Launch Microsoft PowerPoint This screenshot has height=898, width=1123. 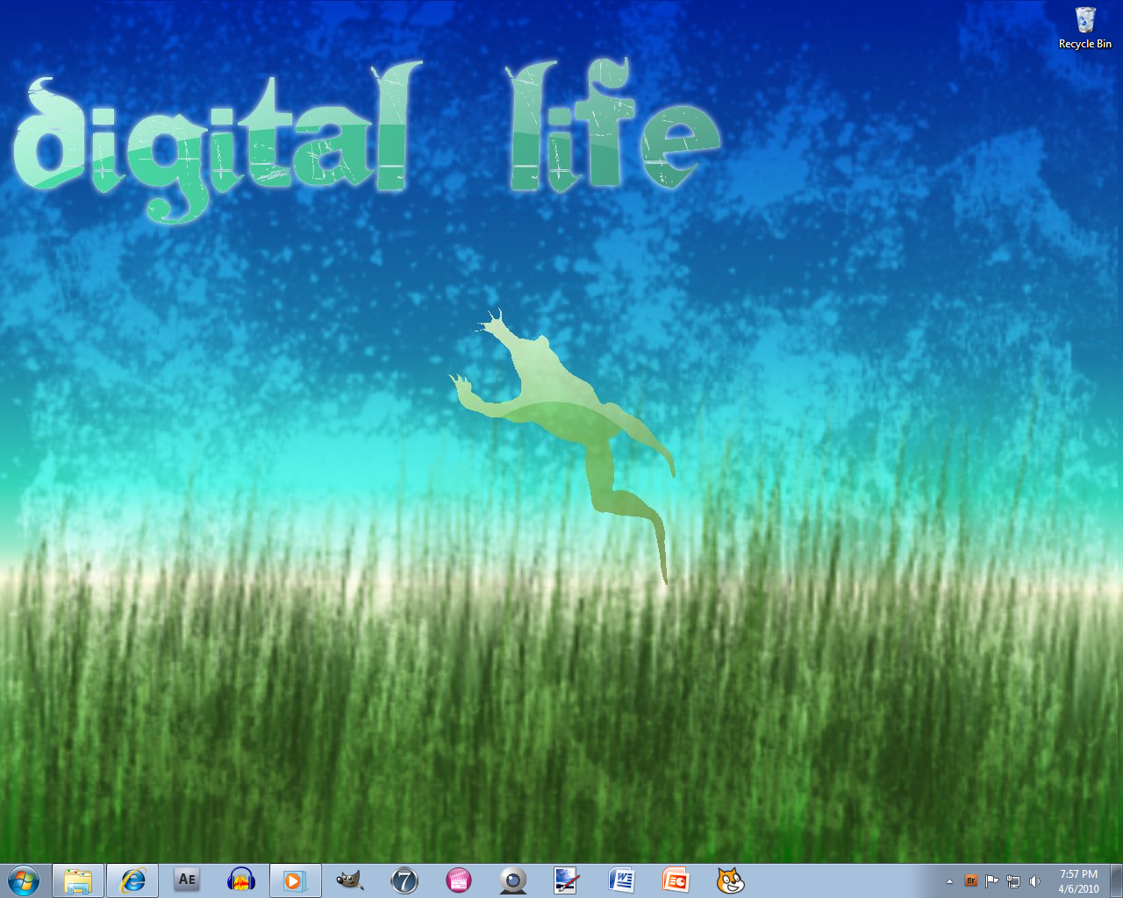[675, 880]
